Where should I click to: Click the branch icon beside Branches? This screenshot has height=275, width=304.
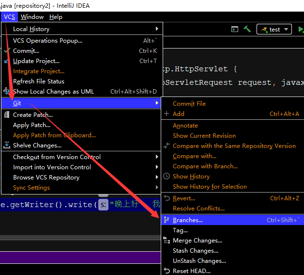167,220
